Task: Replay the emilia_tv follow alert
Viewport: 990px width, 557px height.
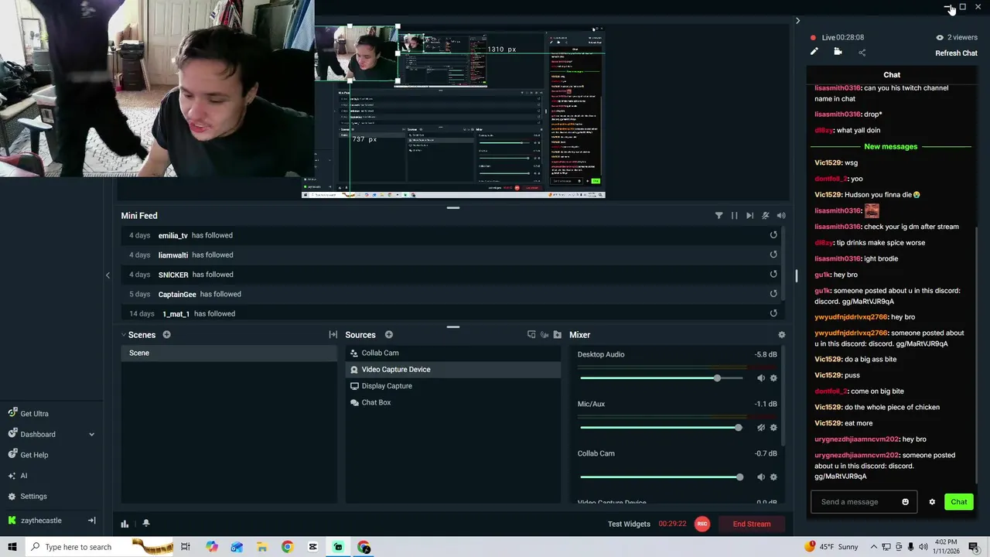Action: point(773,235)
